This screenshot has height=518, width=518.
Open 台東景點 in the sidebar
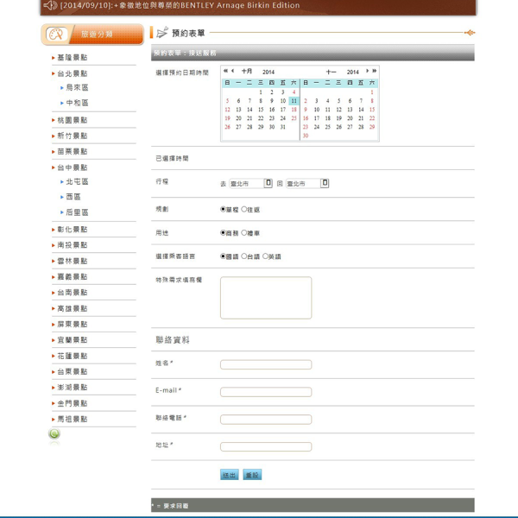coord(73,371)
